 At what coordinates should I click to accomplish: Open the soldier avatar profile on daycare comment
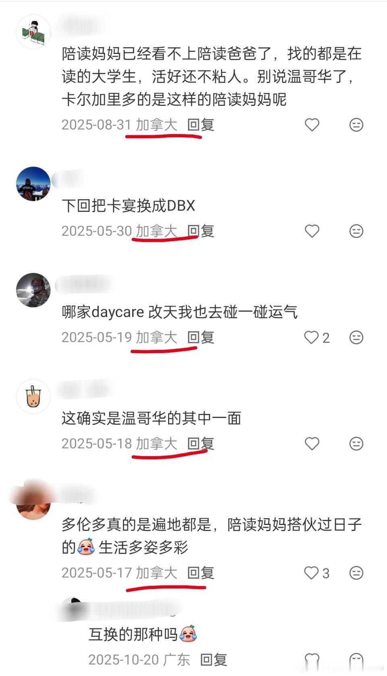(x=33, y=290)
